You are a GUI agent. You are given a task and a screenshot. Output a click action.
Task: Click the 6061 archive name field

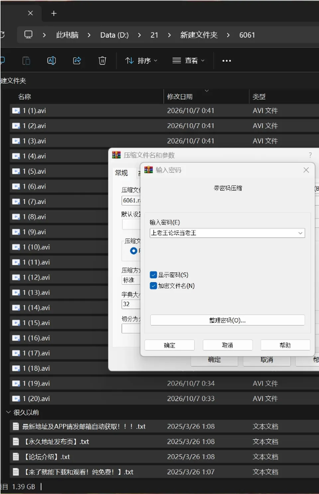click(x=131, y=200)
